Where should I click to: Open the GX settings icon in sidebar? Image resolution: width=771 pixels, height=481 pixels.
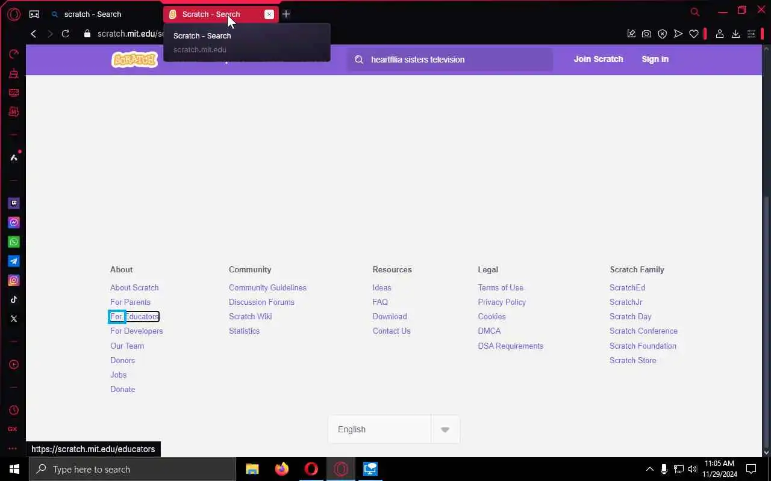pos(13,429)
